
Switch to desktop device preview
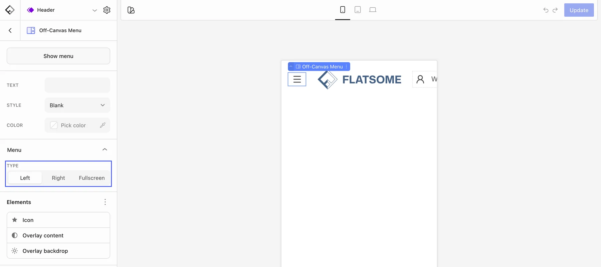coord(373,10)
